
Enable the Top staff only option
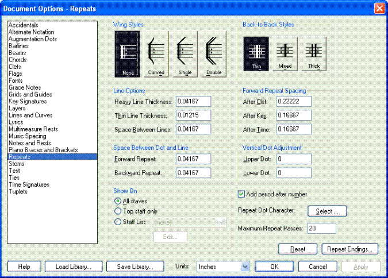point(118,211)
